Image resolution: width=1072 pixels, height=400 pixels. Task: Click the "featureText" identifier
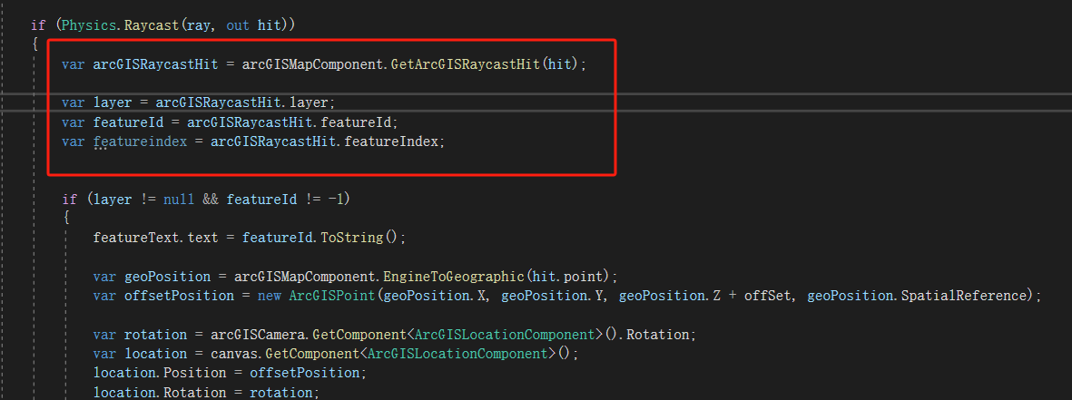pyautogui.click(x=136, y=239)
